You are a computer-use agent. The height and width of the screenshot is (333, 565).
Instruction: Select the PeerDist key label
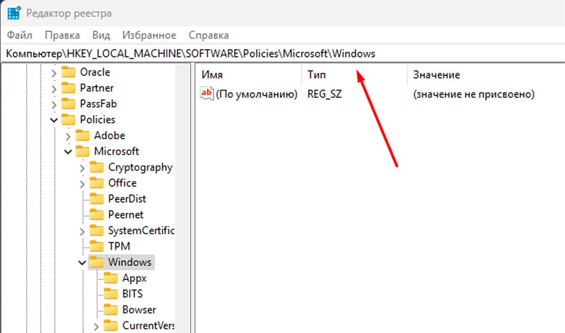coord(127,199)
